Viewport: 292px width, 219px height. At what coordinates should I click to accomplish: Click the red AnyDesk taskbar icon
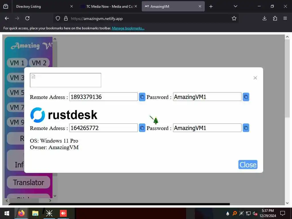[x=63, y=213]
